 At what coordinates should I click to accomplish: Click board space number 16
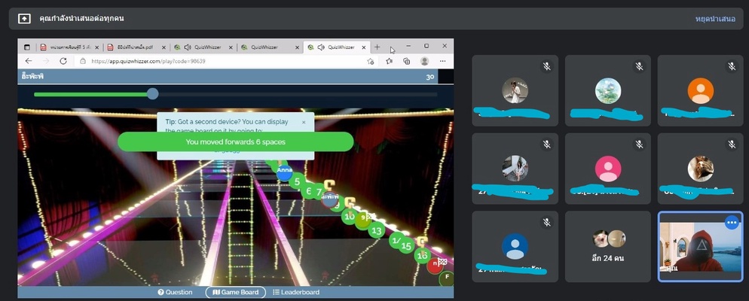click(x=422, y=256)
